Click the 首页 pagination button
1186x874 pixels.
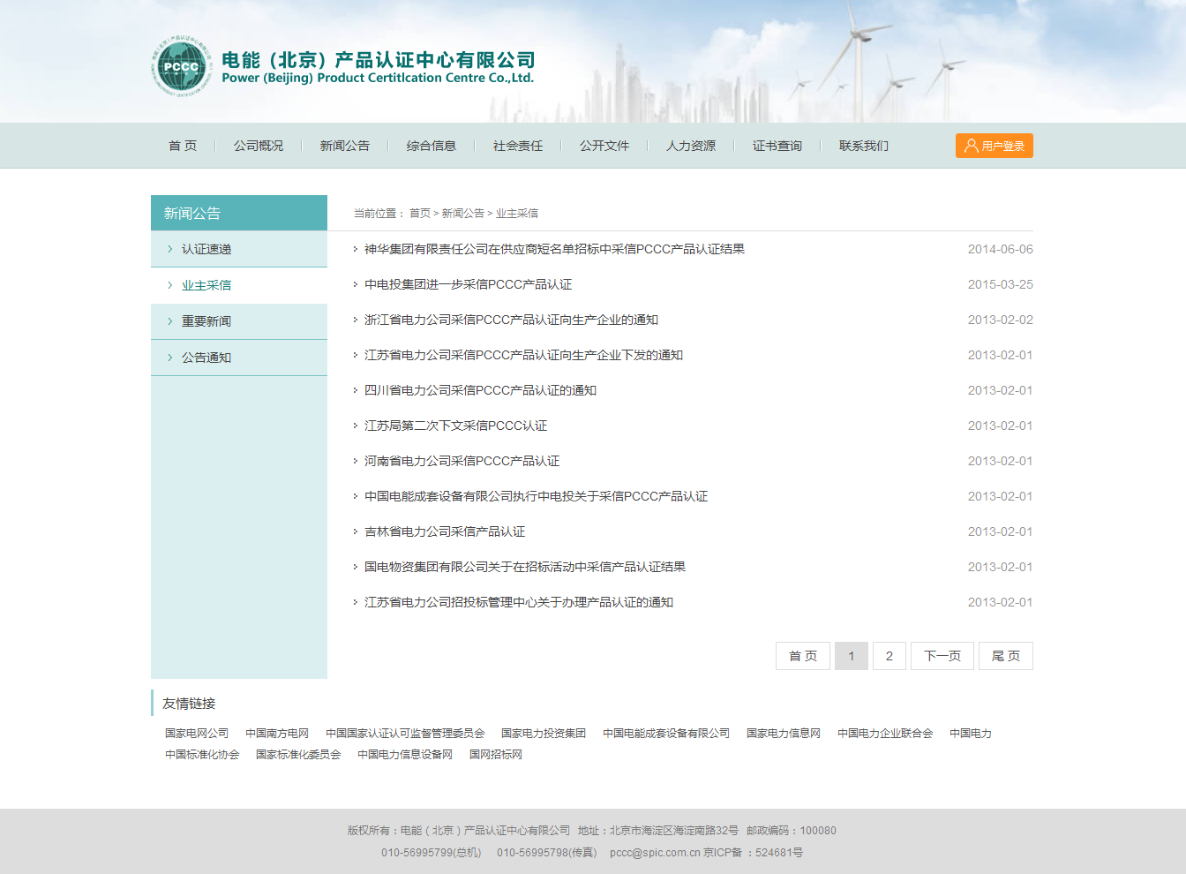pos(803,656)
